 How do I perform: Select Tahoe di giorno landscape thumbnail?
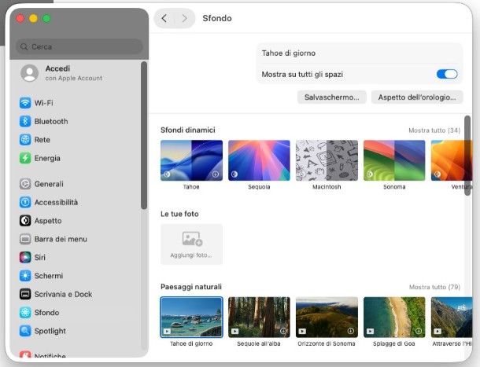[x=192, y=317]
